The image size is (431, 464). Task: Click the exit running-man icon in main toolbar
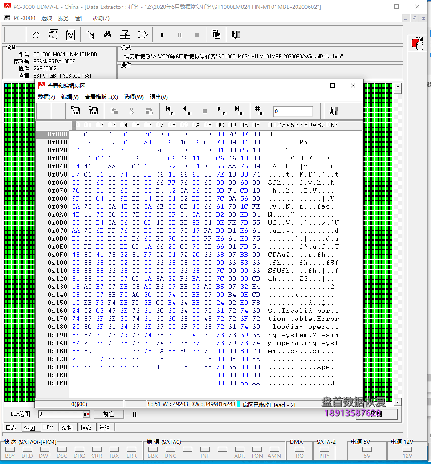click(235, 35)
